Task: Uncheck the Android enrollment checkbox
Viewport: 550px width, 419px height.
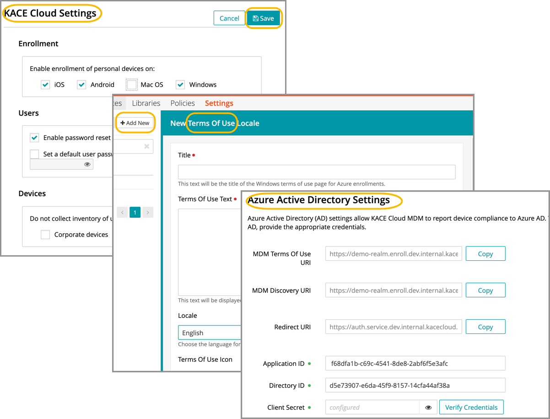Action: 81,85
